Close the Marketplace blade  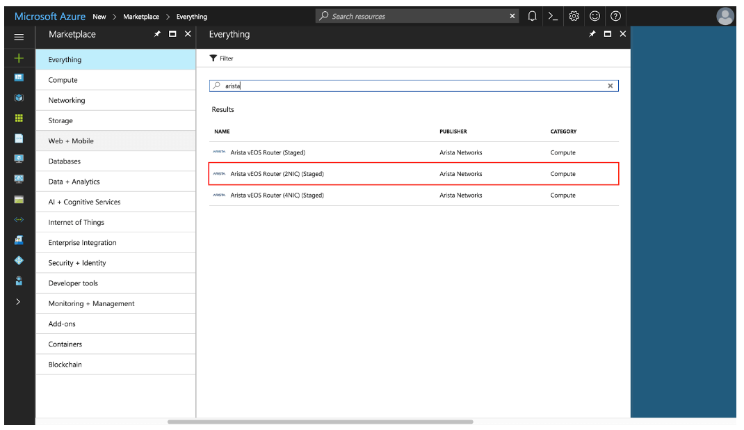pos(188,33)
